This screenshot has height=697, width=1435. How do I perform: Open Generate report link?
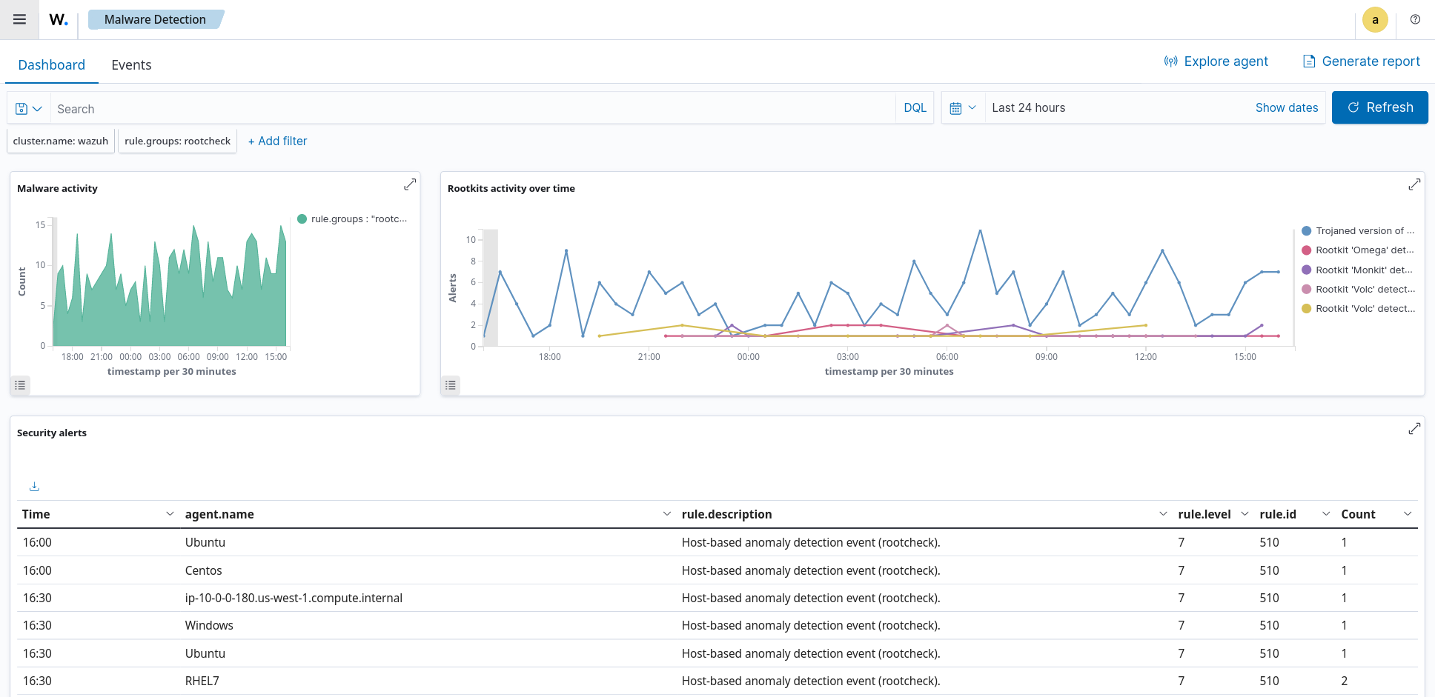pos(1362,61)
